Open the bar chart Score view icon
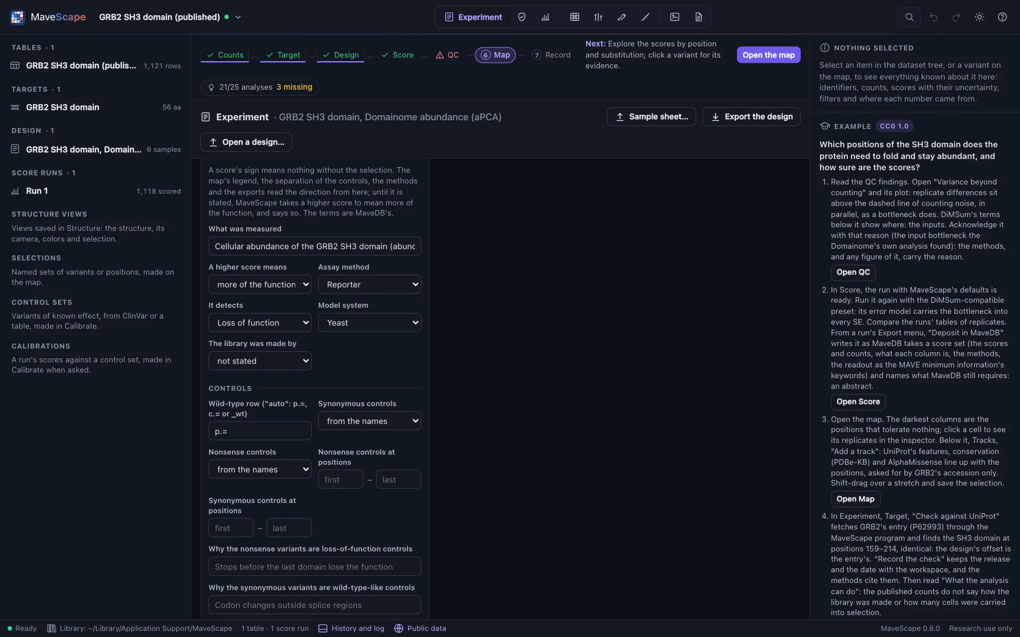 pos(545,17)
